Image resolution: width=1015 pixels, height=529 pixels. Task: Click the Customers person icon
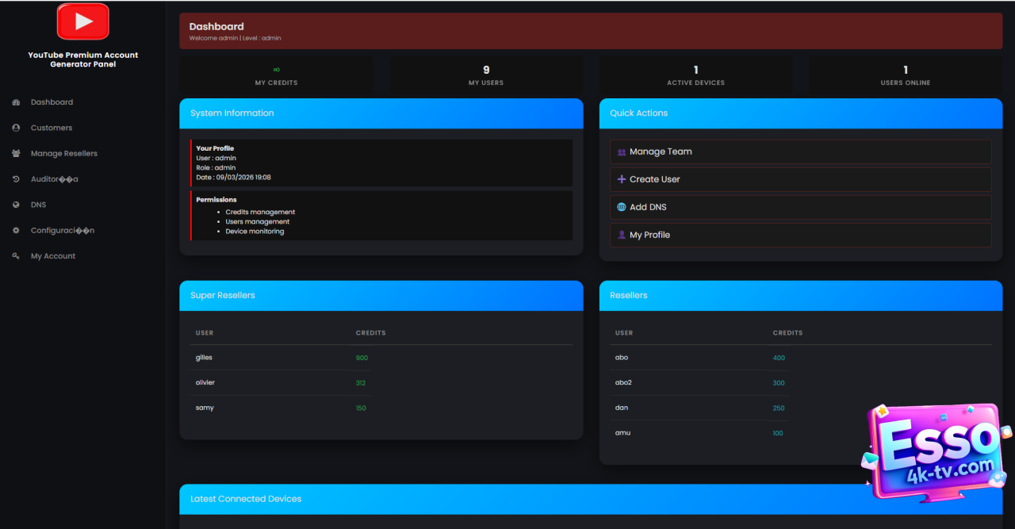pyautogui.click(x=16, y=128)
